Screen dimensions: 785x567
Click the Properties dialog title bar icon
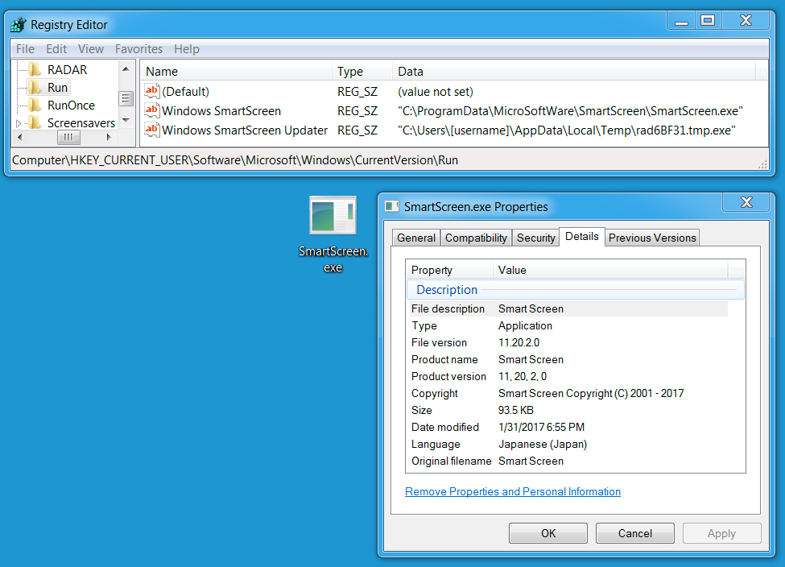(x=391, y=206)
